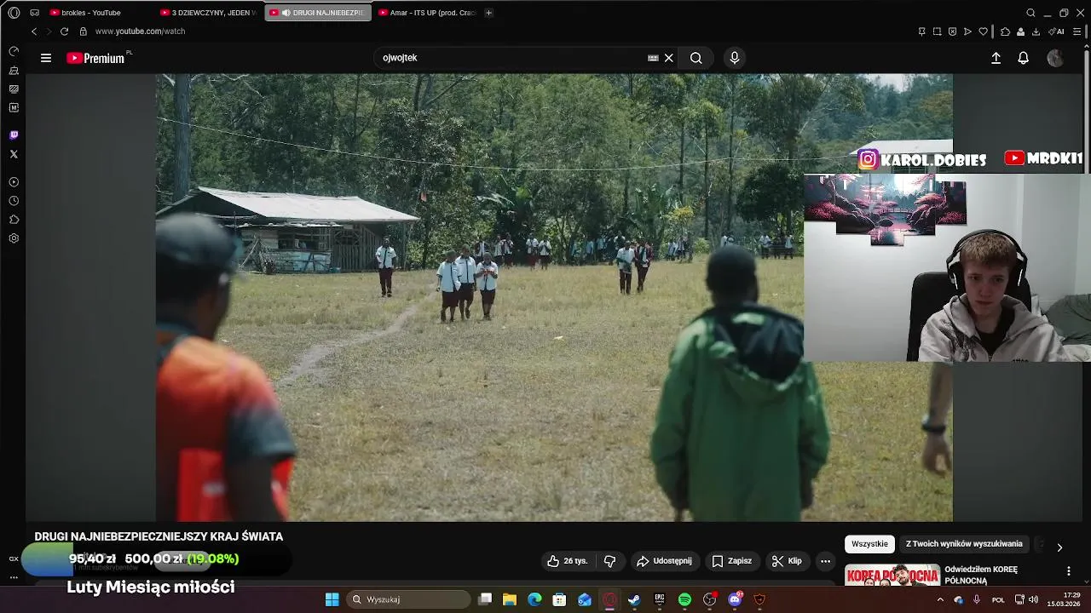Create a clip with Klip button

click(x=787, y=561)
